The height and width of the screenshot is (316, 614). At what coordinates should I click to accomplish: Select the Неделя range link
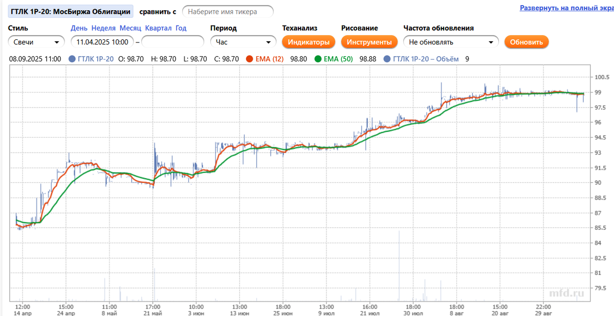click(103, 28)
